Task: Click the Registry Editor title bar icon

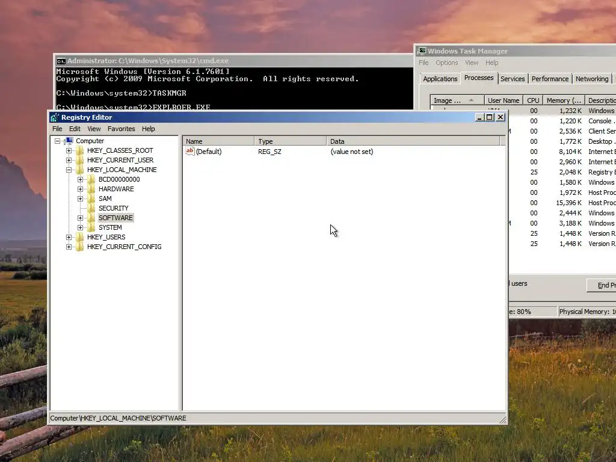Action: tap(55, 117)
